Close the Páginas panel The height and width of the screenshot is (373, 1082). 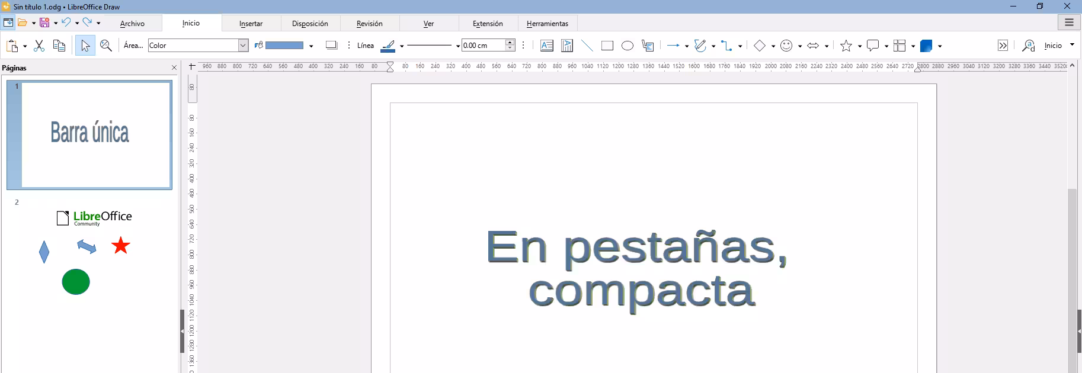pos(174,67)
